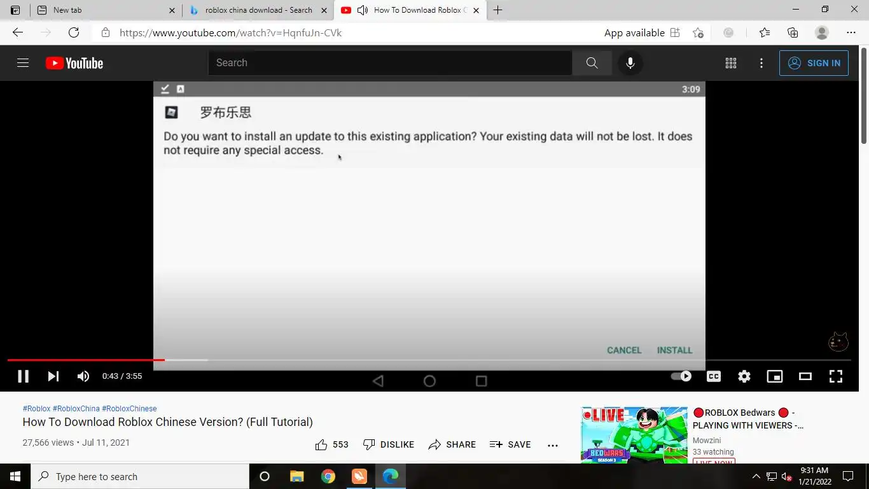The height and width of the screenshot is (489, 869).
Task: Open the Mowzini channel name
Action: [707, 441]
